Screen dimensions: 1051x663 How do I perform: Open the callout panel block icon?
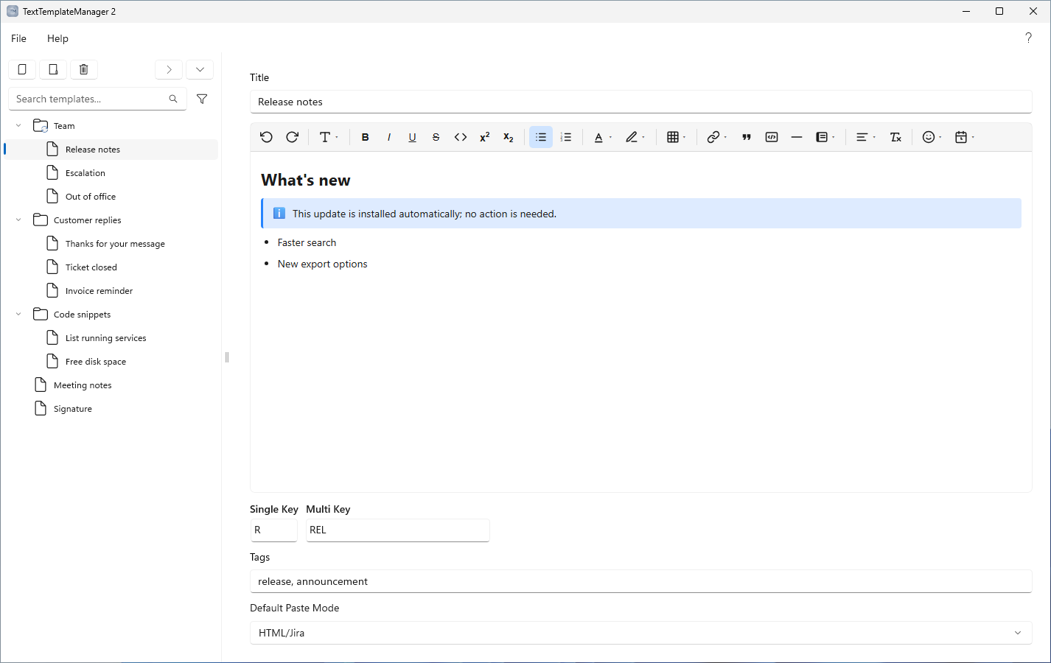click(825, 137)
